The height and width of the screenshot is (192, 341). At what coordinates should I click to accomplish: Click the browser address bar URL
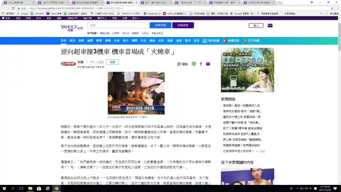[76, 8]
